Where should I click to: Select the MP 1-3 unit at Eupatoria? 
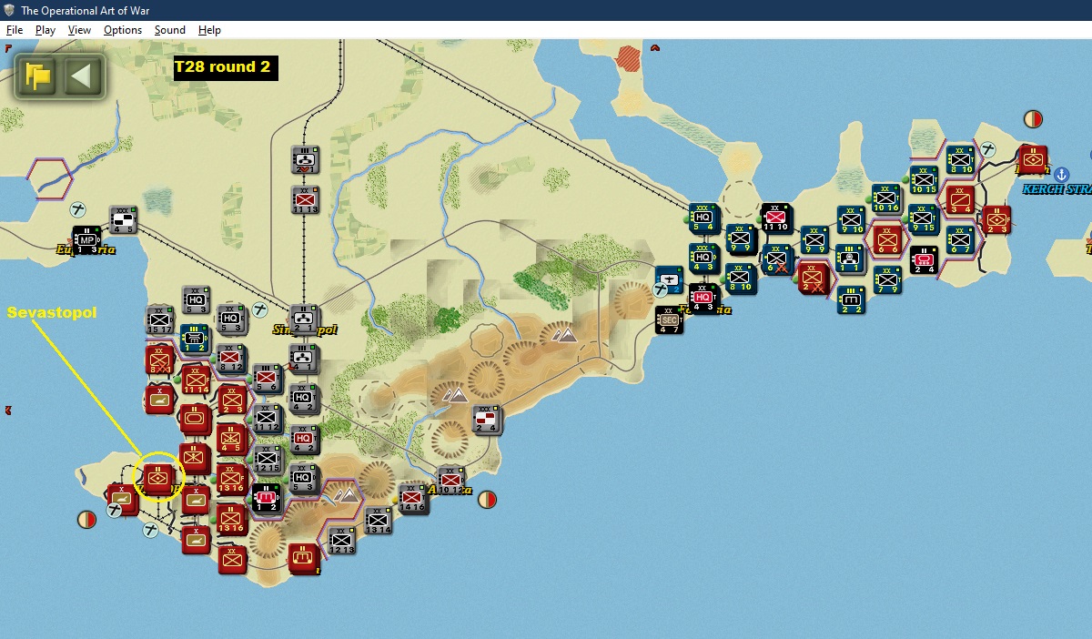[x=86, y=240]
